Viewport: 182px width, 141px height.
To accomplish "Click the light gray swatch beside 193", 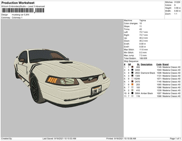I will [132, 87].
